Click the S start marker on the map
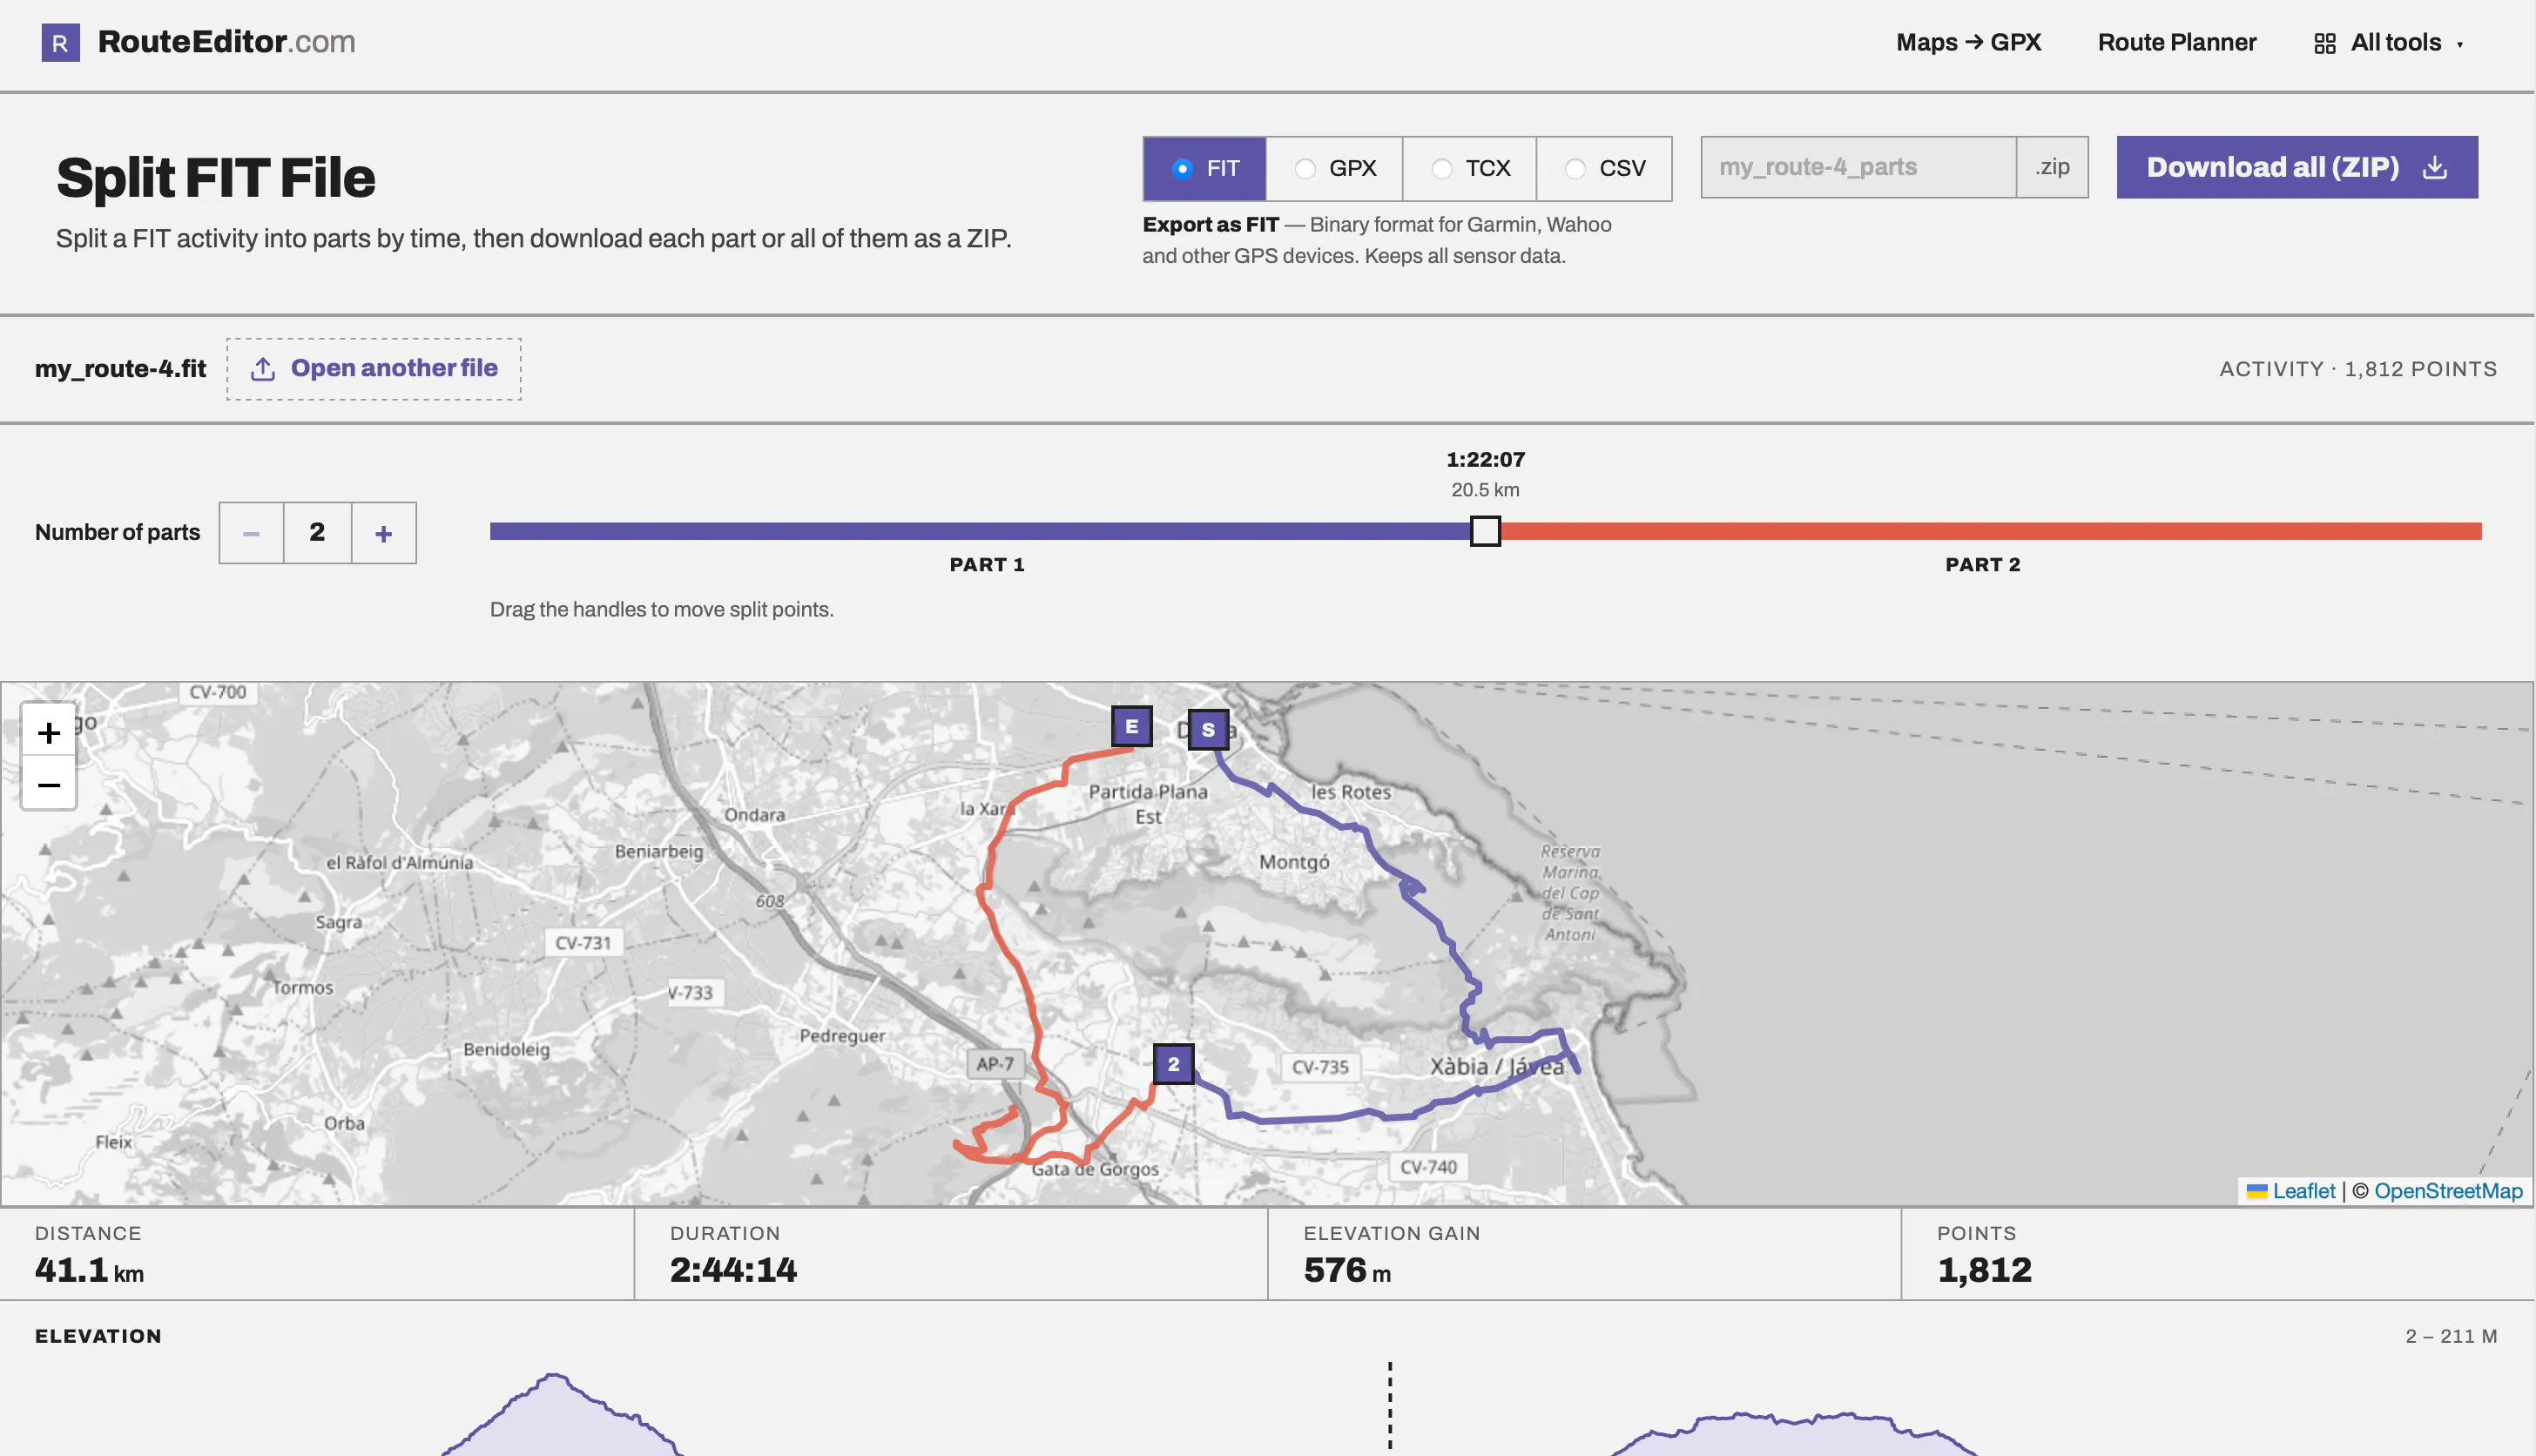This screenshot has height=1456, width=2536. pyautogui.click(x=1208, y=730)
